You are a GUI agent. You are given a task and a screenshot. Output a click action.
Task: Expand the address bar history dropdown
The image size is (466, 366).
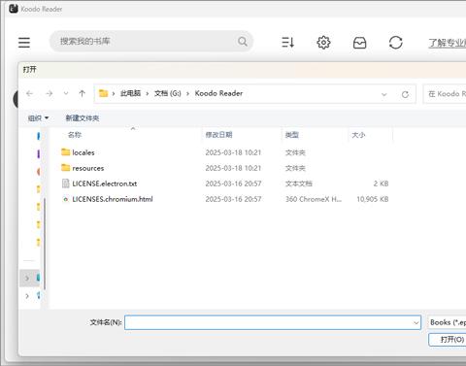tap(384, 94)
